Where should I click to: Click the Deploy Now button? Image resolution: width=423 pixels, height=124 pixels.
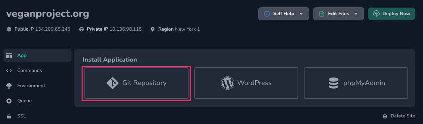[x=392, y=14]
